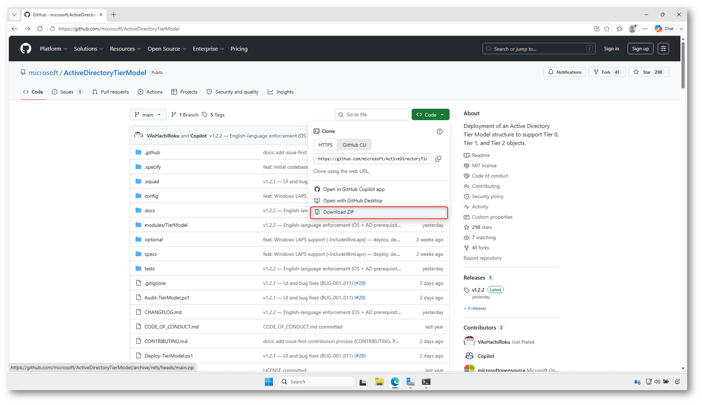Click the Sign up button
Viewport: 702px width, 405px height.
[640, 49]
